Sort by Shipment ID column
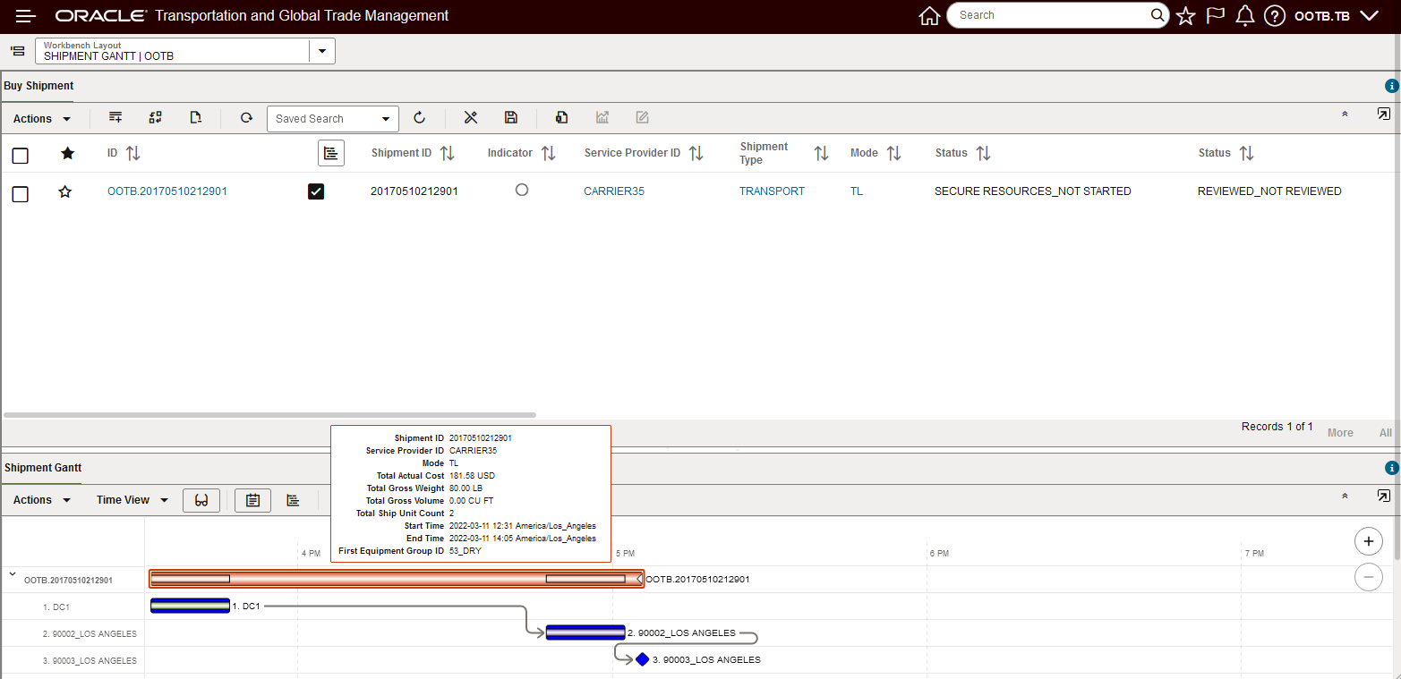This screenshot has height=679, width=1401. point(447,153)
